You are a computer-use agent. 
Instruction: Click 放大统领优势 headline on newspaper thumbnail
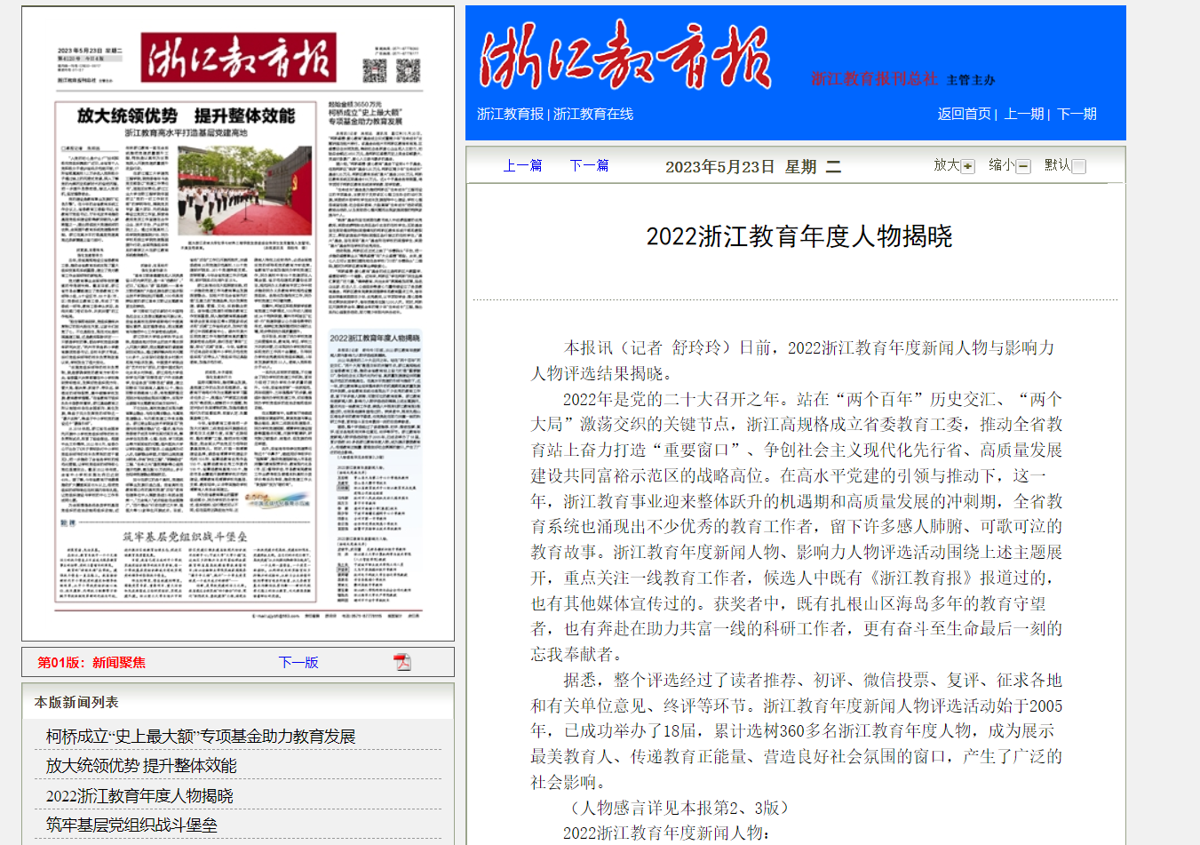[x=186, y=116]
